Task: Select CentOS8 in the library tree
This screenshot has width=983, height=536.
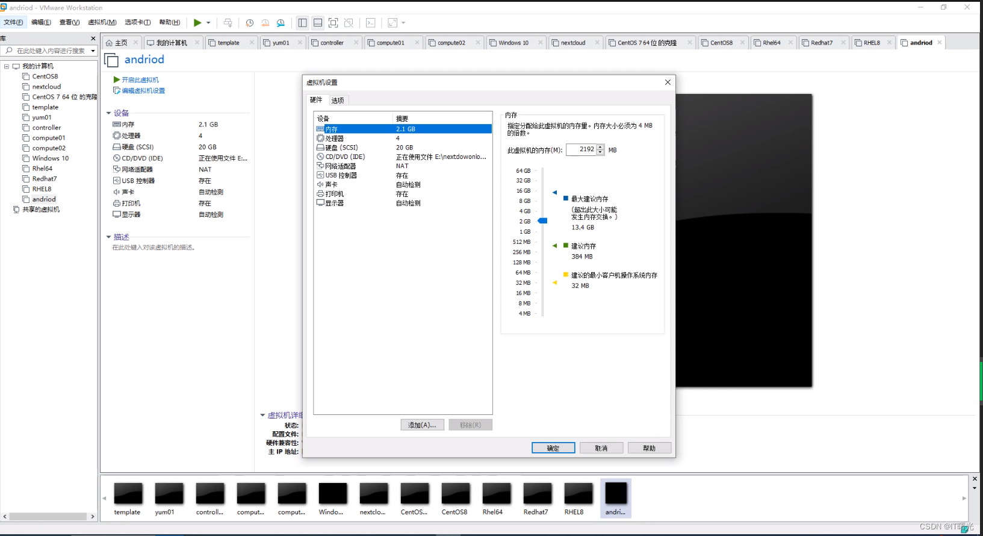Action: (45, 76)
